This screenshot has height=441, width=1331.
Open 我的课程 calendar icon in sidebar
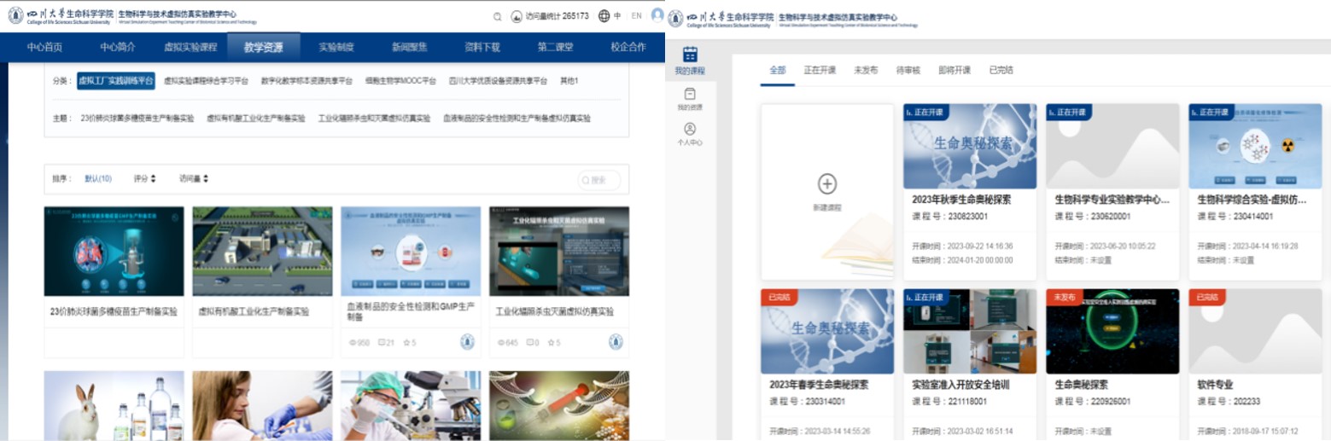690,55
